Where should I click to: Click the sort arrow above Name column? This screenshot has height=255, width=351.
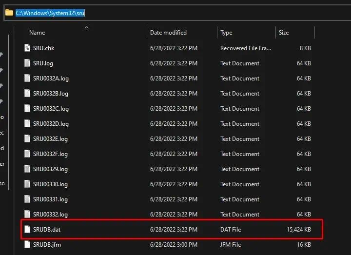pos(87,28)
